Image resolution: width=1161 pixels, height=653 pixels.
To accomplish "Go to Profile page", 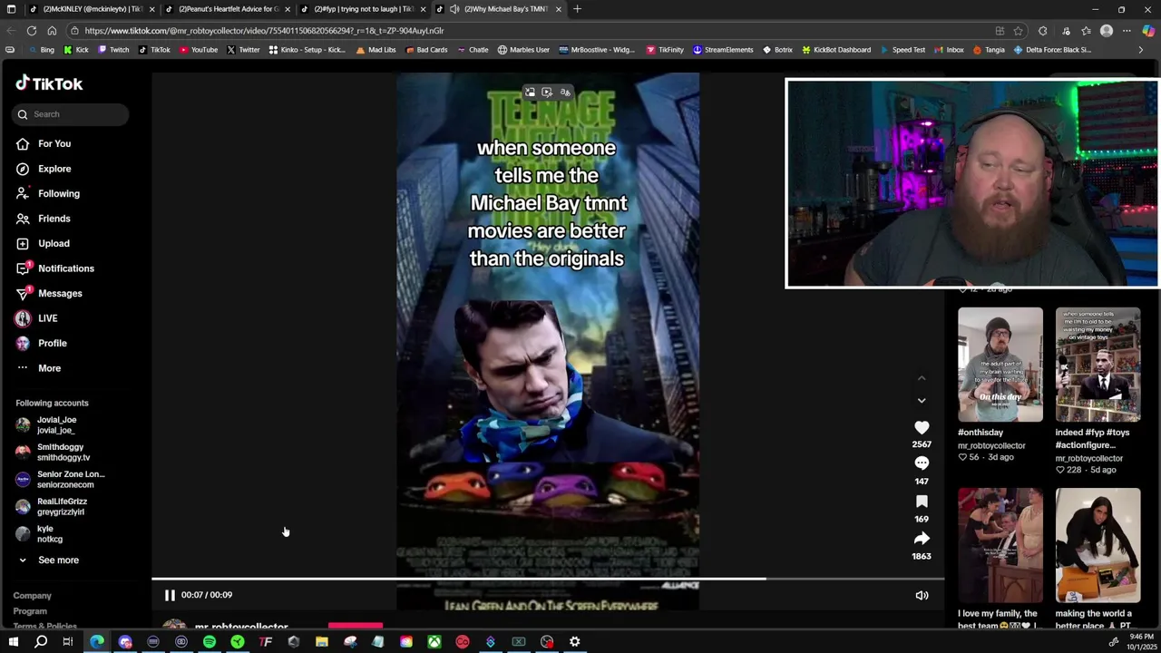I will (x=53, y=343).
